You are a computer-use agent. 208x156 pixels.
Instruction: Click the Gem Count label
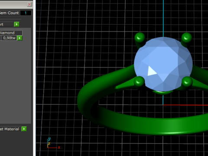click(10, 13)
